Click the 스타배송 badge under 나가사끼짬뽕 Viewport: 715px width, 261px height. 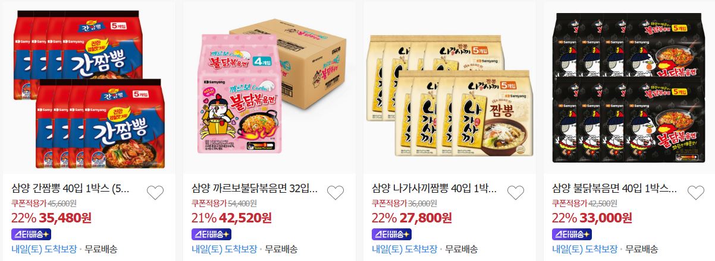click(x=391, y=234)
